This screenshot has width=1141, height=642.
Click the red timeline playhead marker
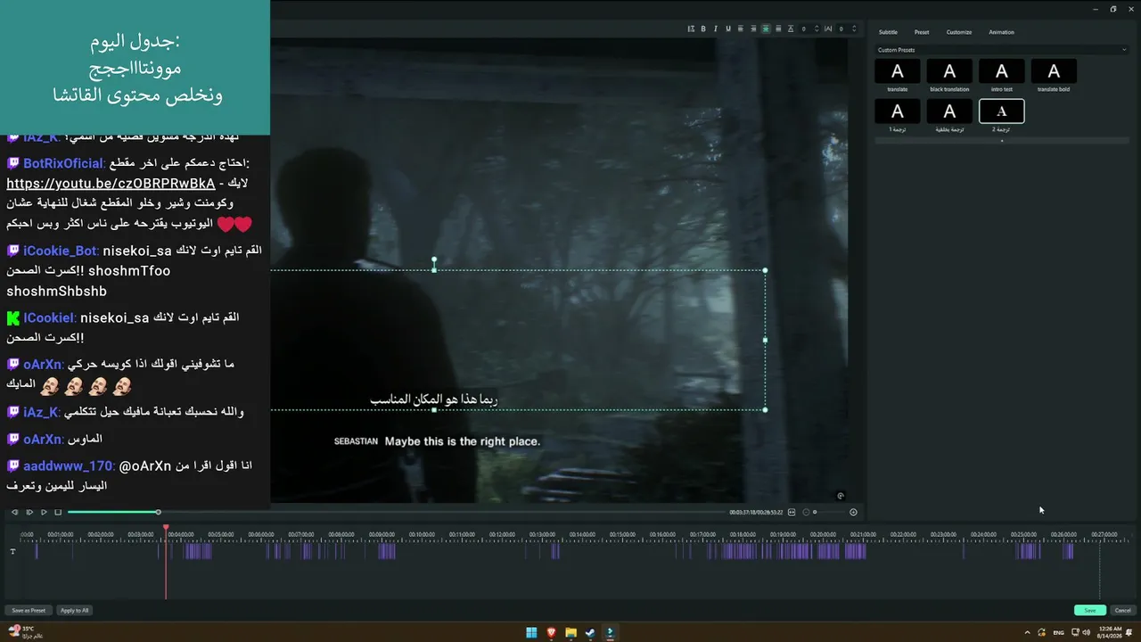coord(166,529)
